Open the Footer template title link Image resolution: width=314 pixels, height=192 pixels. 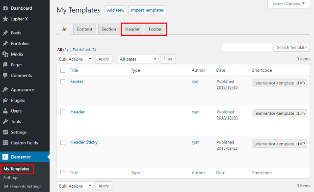pyautogui.click(x=77, y=82)
